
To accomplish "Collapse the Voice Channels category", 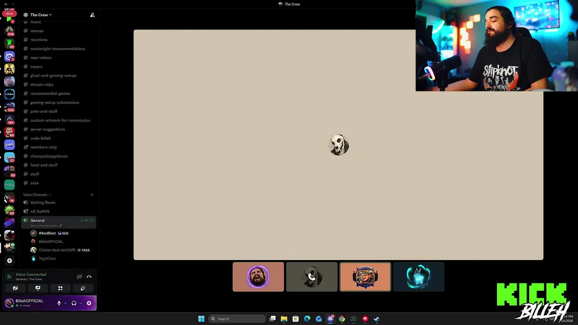I will tap(37, 195).
